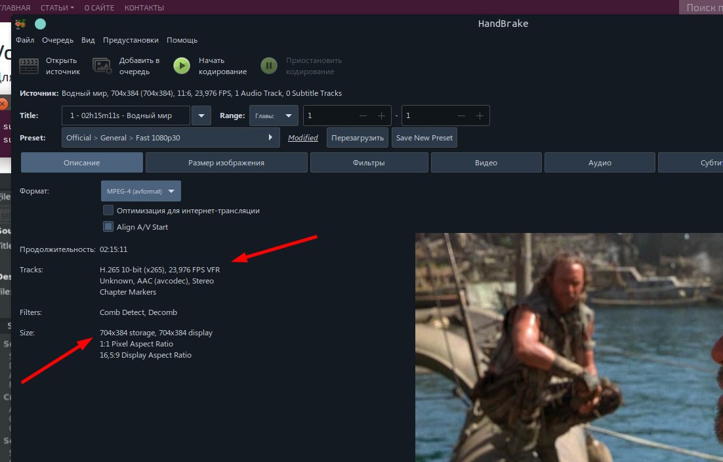Viewport: 723px width, 462px height.
Task: Click the «704x384 storage, 704x384 display» text
Action: click(156, 333)
